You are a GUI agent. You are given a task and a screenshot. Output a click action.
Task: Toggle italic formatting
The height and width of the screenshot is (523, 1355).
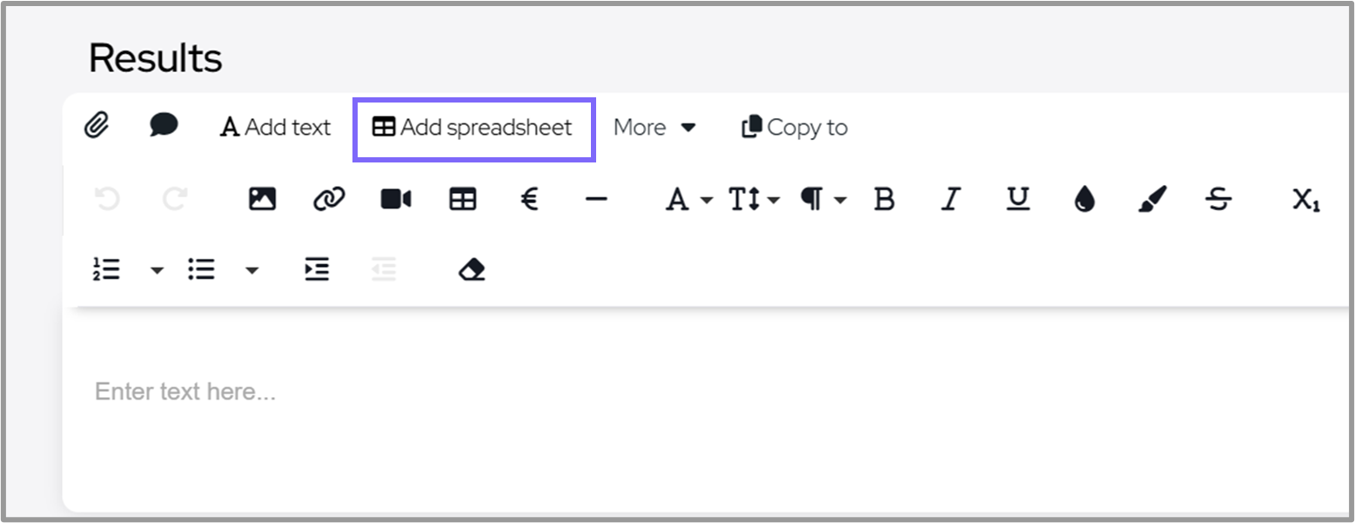coord(950,200)
